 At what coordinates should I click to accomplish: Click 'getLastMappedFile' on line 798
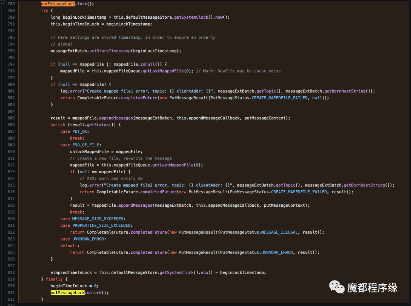163,71
